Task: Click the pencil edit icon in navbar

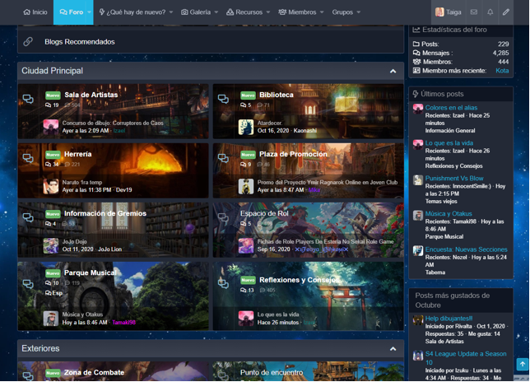Action: (506, 12)
